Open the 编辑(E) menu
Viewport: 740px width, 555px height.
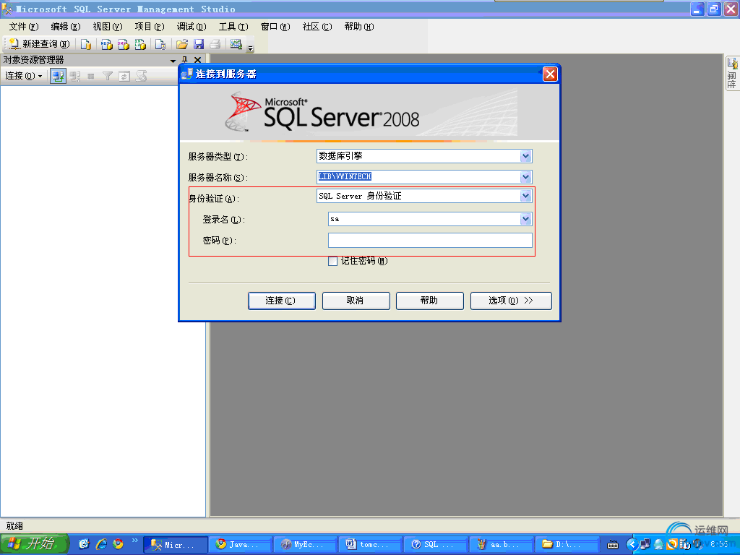[66, 27]
